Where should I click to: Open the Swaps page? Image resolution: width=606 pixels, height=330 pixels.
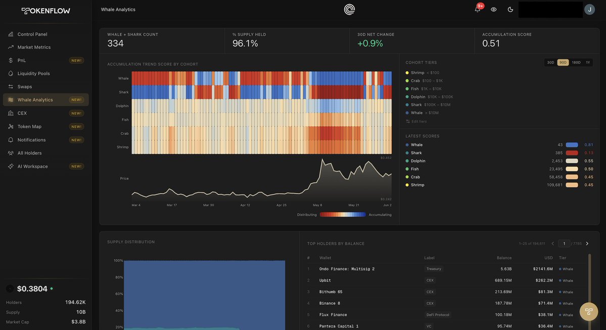coord(45,86)
